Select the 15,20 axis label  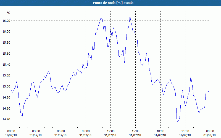click(x=6, y=75)
